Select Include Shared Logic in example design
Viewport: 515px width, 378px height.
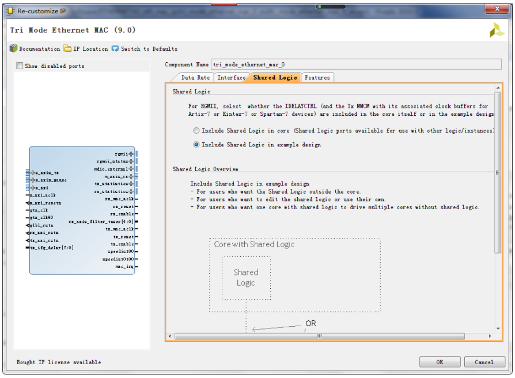(x=196, y=145)
